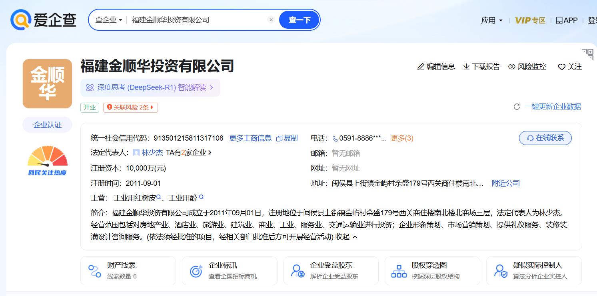Click the QR code icon at card corner
The height and width of the screenshot is (296, 597).
click(587, 54)
